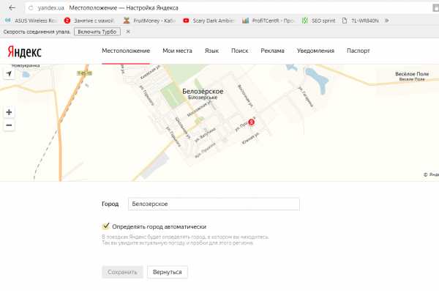Screen dimensions: 439x291
Task: Open the ASUS Wireless Router bookmark
Action: (31, 21)
